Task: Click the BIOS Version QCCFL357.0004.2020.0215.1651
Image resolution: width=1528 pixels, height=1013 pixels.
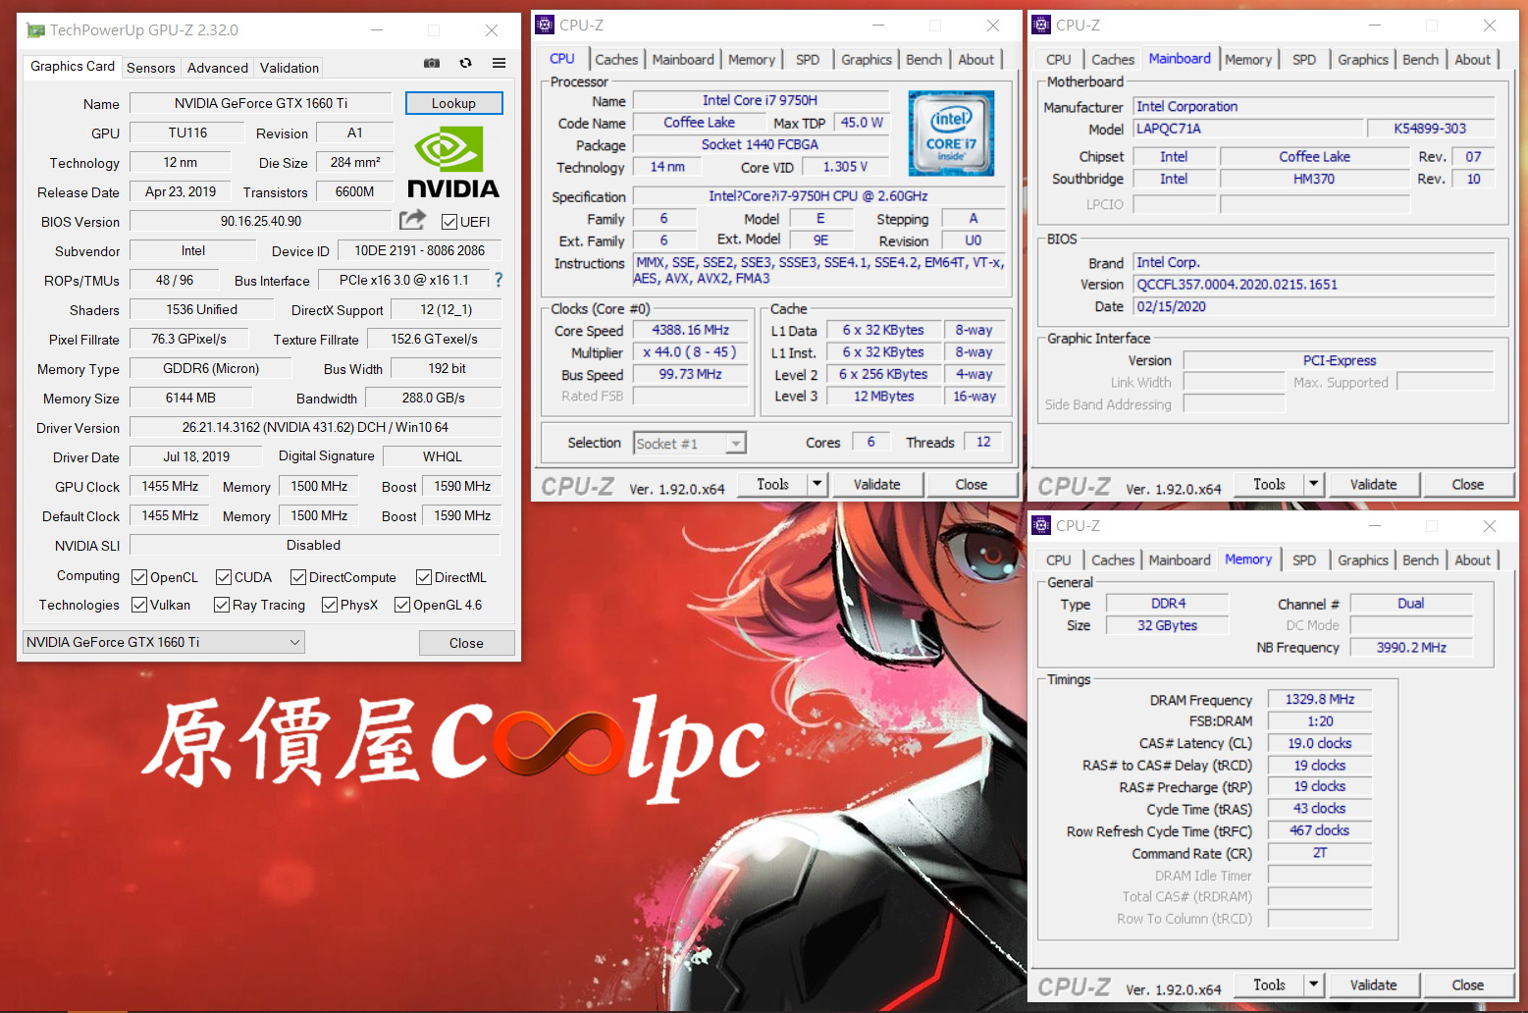Action: point(1314,285)
